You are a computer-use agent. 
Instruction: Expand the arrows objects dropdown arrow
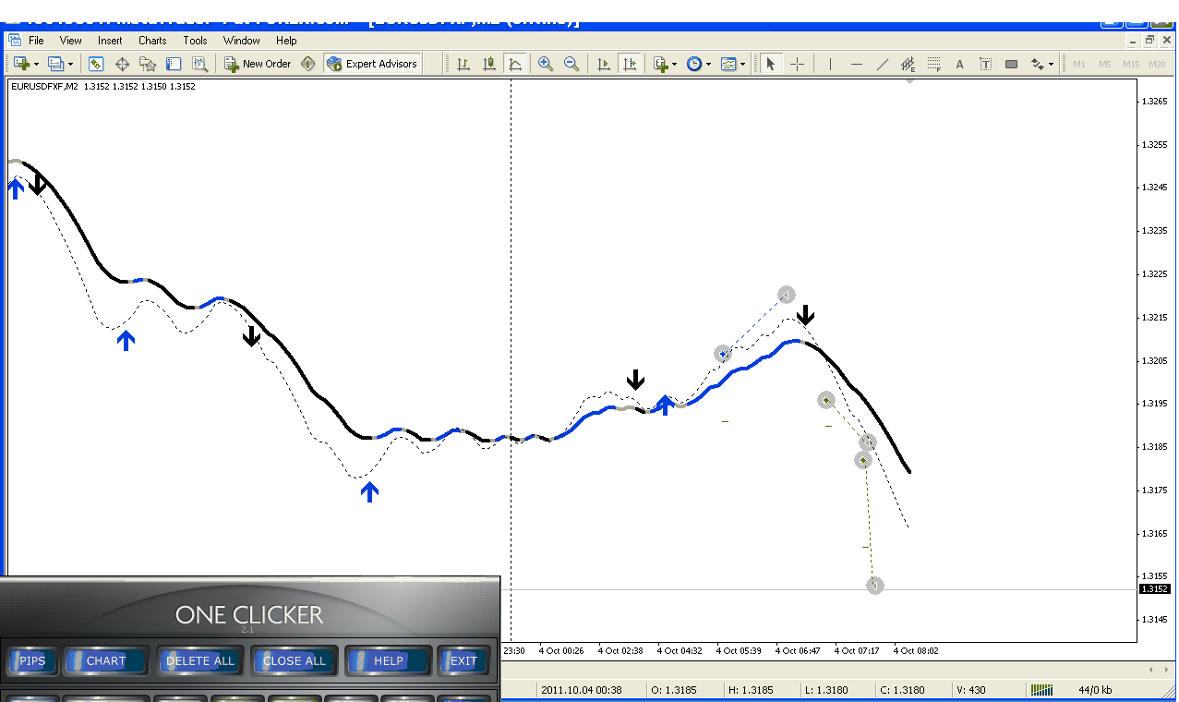pos(1052,65)
